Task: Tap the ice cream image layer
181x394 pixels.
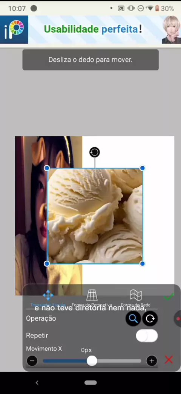Action: click(95, 216)
